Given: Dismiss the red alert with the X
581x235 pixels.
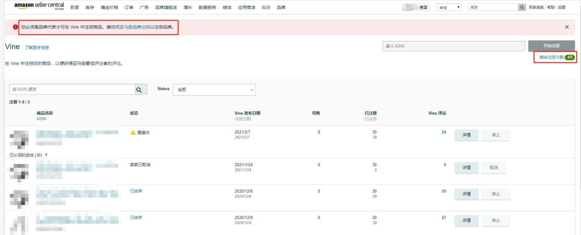Looking at the screenshot, I should click(567, 27).
